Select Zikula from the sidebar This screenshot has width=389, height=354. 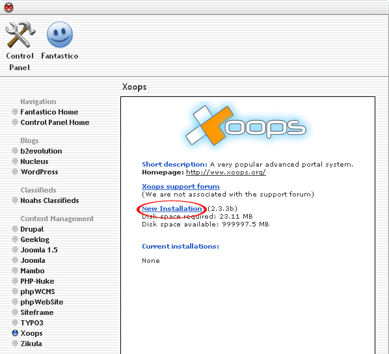[31, 344]
